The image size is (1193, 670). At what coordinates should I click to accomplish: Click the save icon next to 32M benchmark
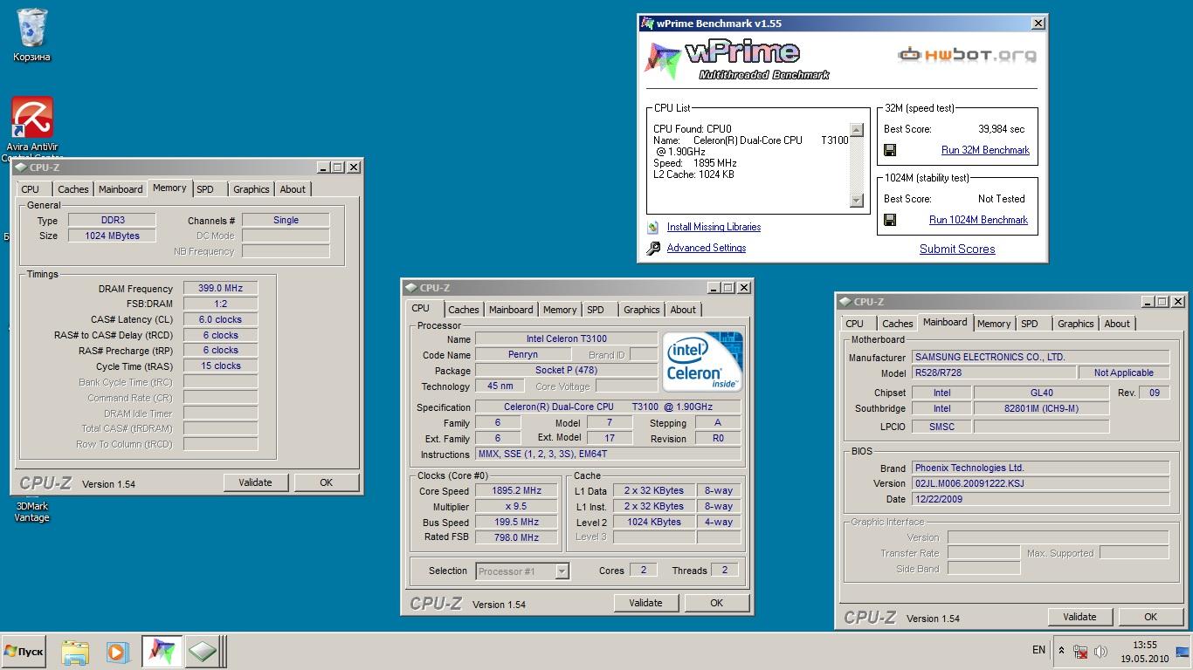(890, 150)
